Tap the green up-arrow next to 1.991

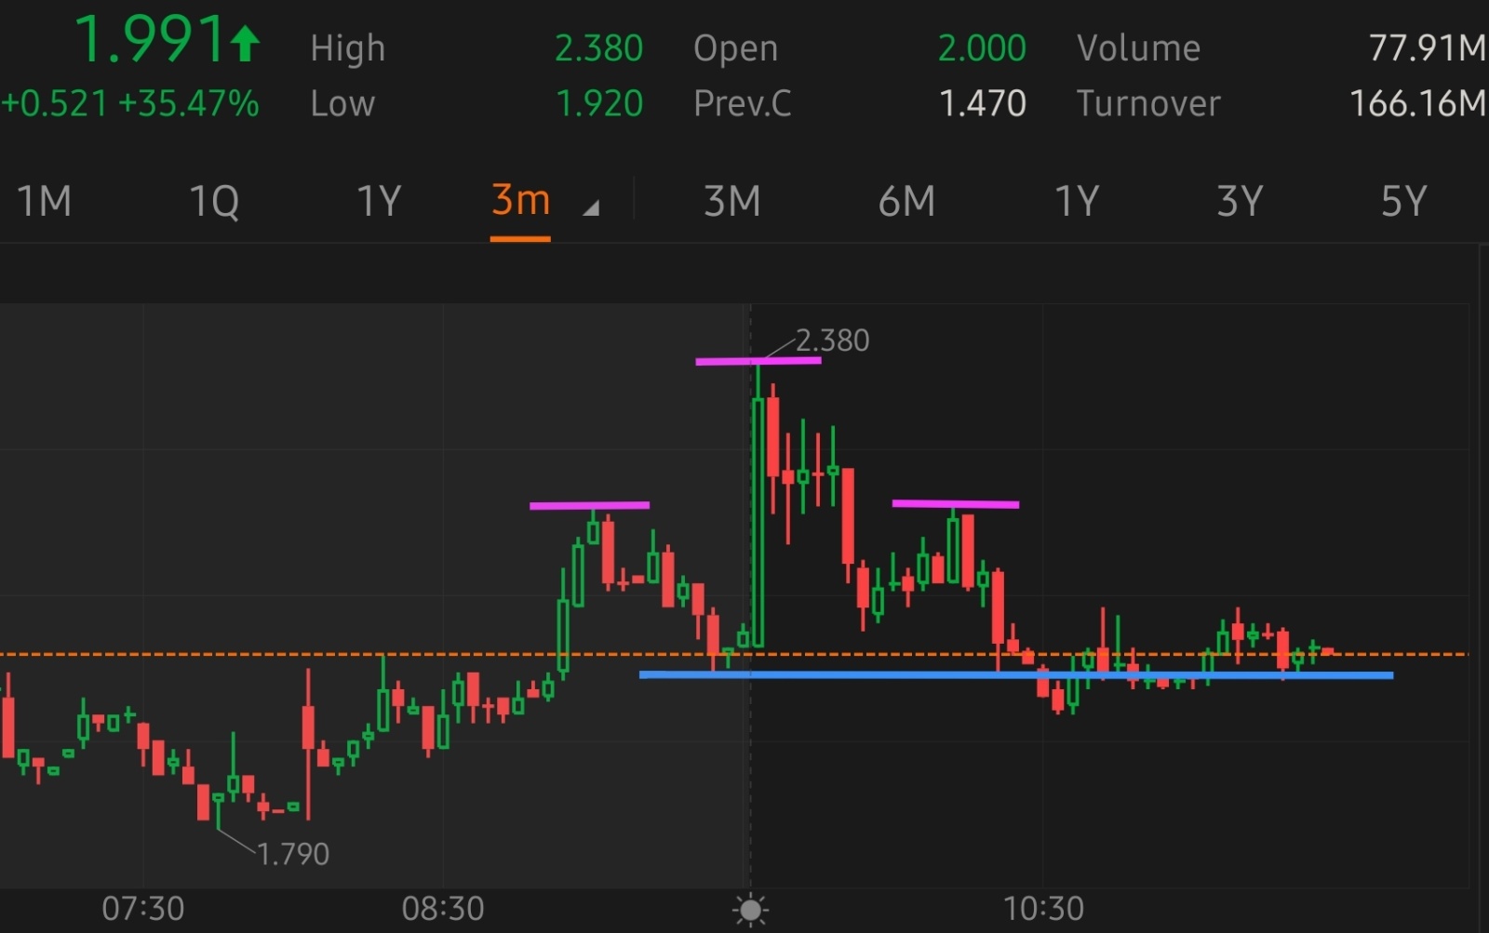point(245,44)
